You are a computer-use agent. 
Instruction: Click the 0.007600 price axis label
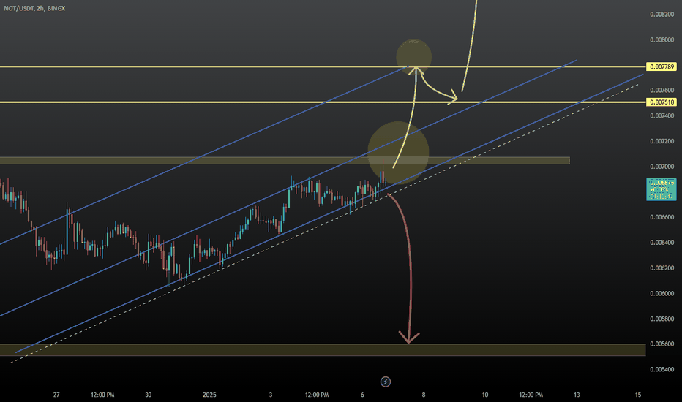(x=662, y=91)
